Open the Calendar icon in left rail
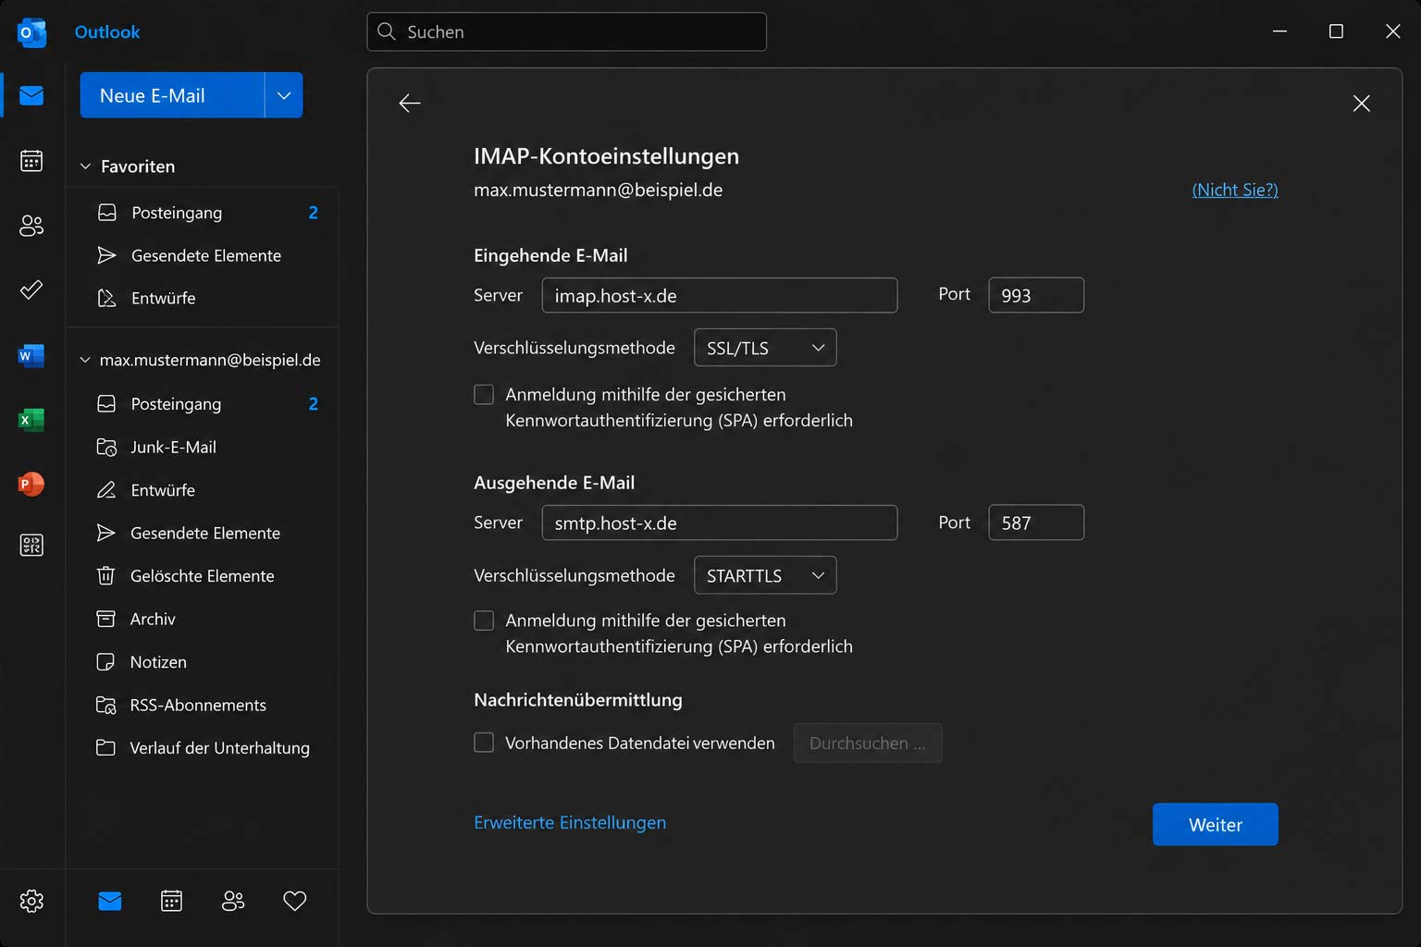1421x947 pixels. tap(31, 160)
